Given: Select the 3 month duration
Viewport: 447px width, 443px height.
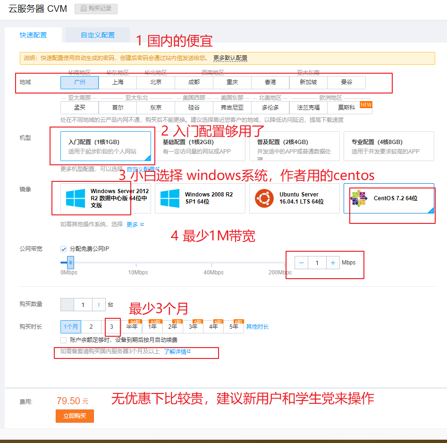Looking at the screenshot, I should [x=111, y=327].
